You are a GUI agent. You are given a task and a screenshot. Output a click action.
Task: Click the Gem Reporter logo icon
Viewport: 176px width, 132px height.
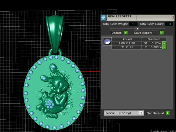[103, 18]
